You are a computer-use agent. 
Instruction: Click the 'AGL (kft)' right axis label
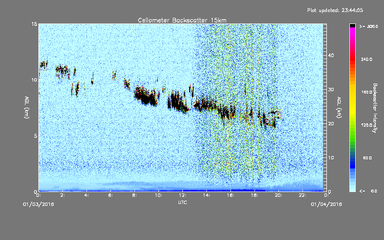(339, 107)
